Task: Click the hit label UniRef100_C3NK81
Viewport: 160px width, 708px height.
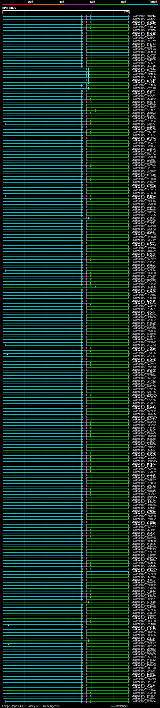Action: point(143,69)
